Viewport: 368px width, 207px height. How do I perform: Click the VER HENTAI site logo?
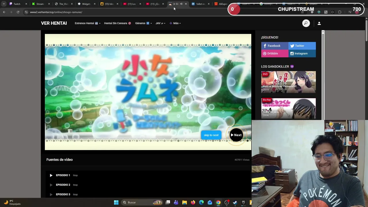tap(54, 23)
